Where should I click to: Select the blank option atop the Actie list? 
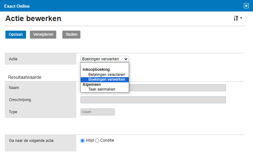(x=105, y=65)
